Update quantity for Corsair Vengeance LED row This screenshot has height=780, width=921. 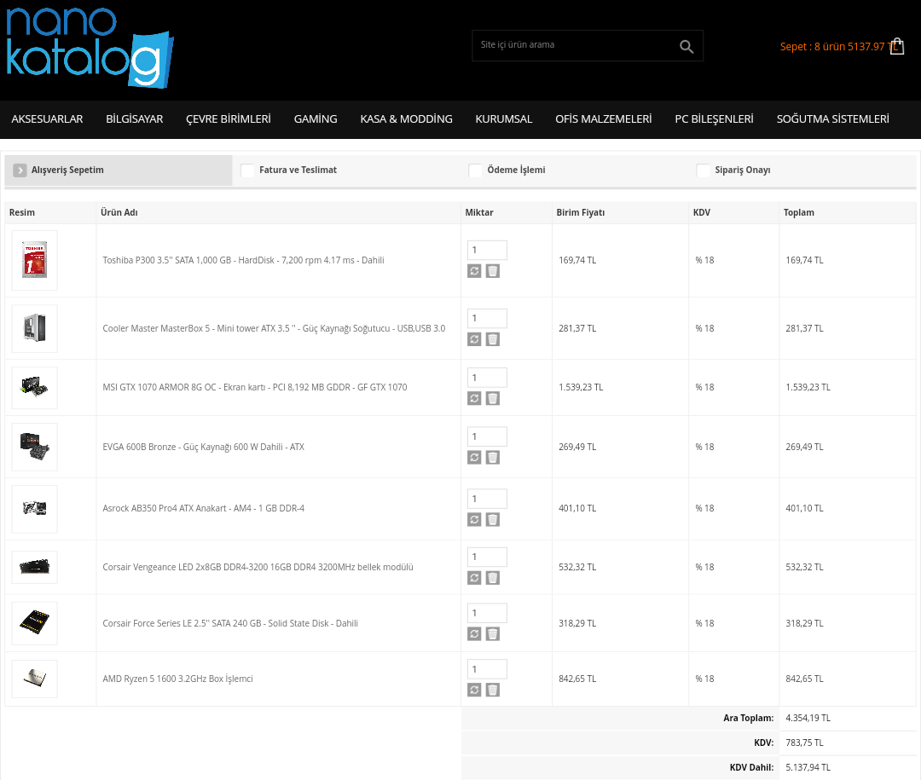[474, 577]
